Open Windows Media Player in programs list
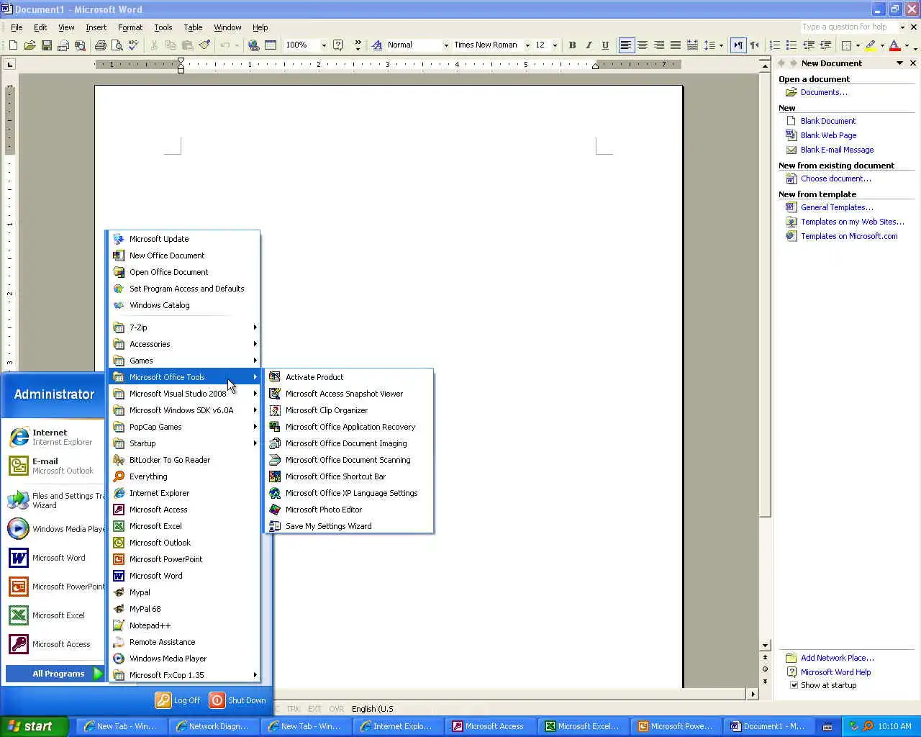921x737 pixels. 184,659
